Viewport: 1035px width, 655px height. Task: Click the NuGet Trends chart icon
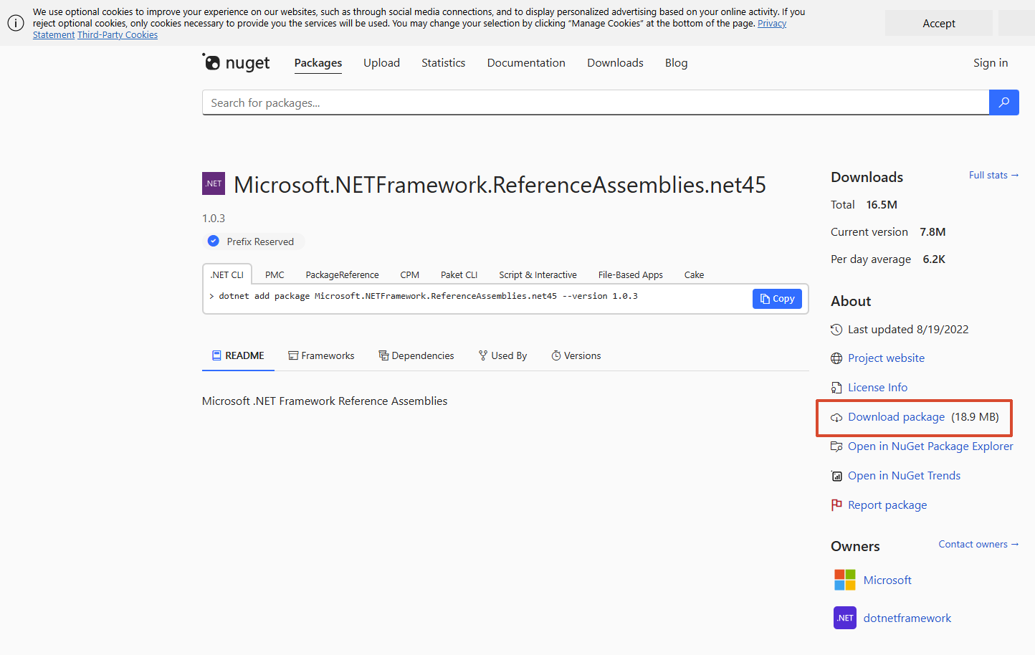(x=836, y=476)
